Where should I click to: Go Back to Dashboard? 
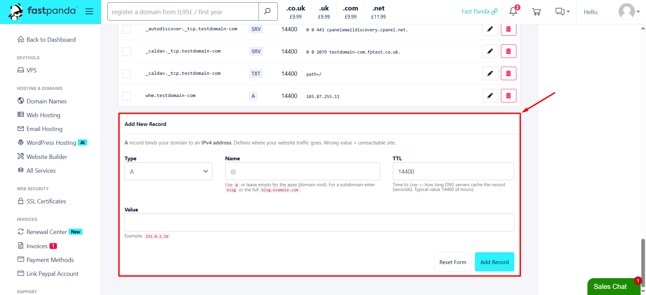[46, 40]
